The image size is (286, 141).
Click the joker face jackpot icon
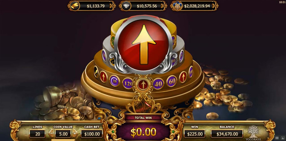(177, 6)
